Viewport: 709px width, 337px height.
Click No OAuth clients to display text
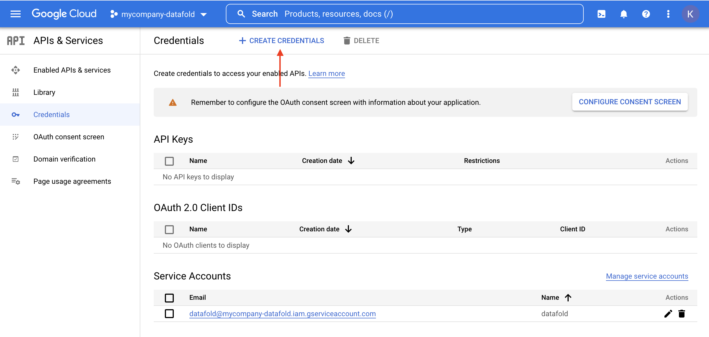pos(206,245)
